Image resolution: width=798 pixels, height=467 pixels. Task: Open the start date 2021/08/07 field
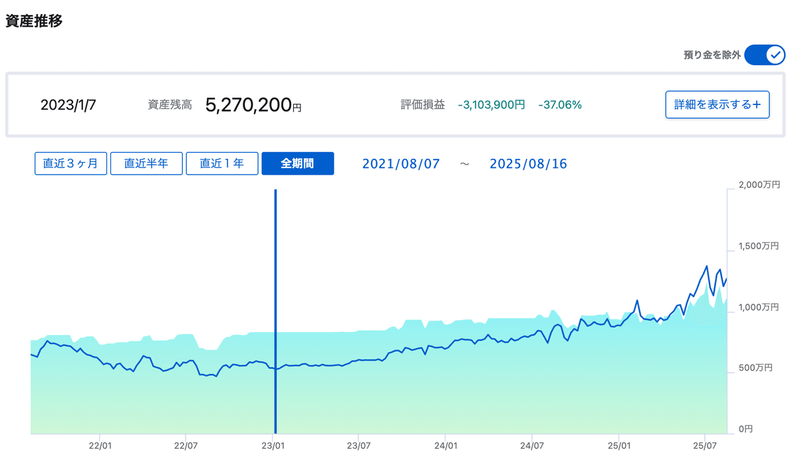point(401,163)
